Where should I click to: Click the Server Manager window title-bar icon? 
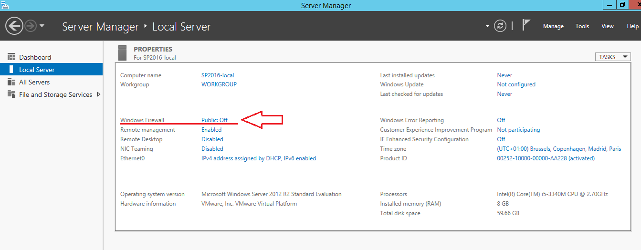tap(4, 5)
